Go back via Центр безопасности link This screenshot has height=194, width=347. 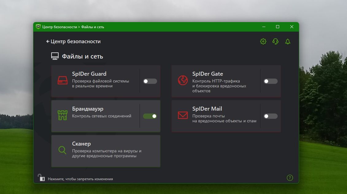pos(75,41)
